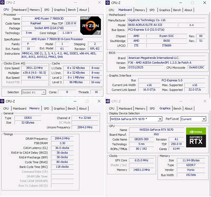Screen dimensions: 211x197
Task: Open Graphics tab in the CPU window
Action: pyautogui.click(x=59, y=10)
